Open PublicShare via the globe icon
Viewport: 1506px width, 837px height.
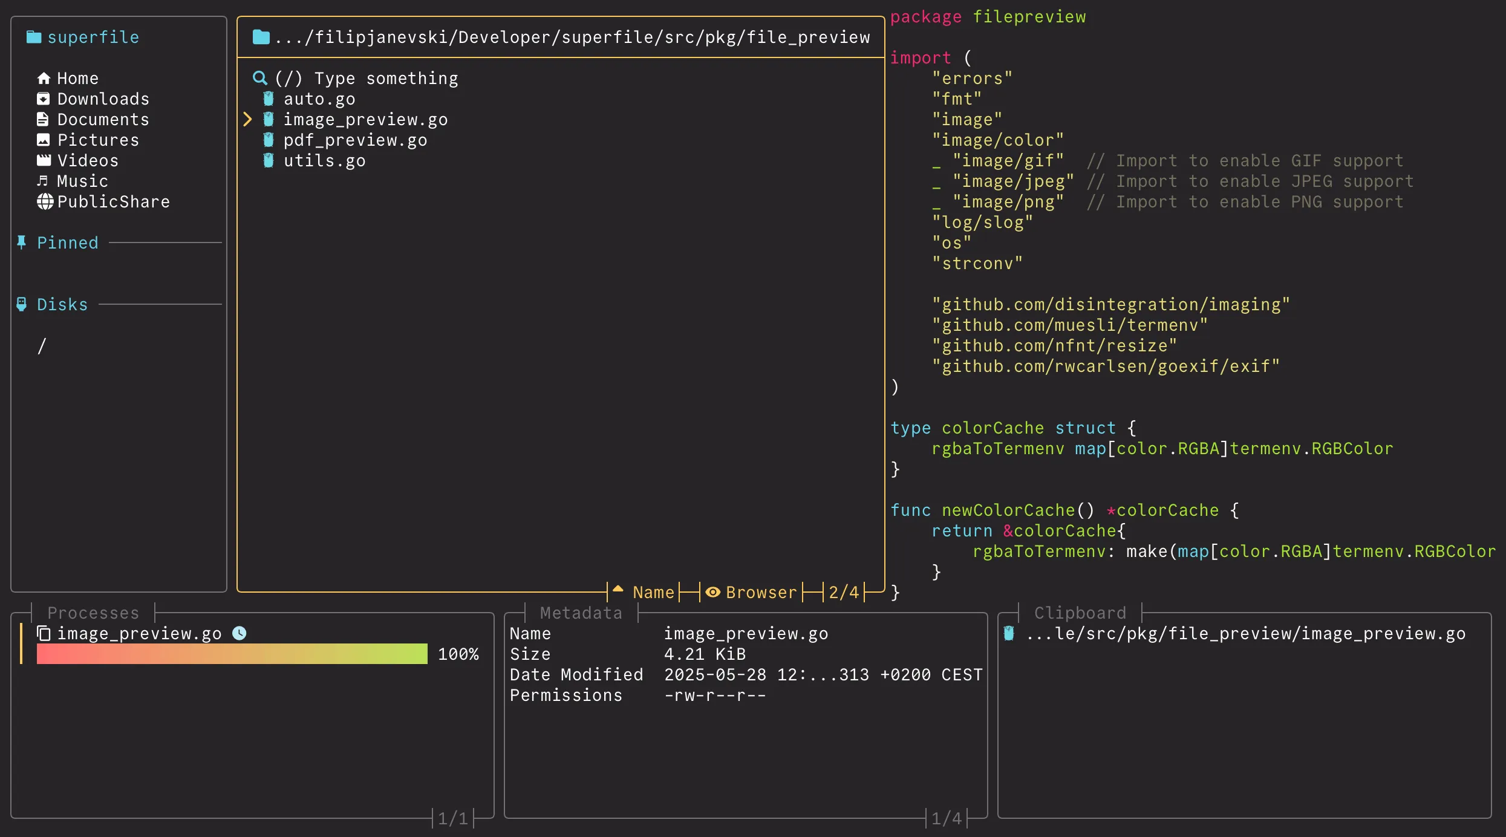pyautogui.click(x=43, y=201)
